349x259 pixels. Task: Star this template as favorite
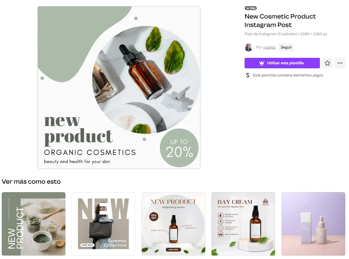click(327, 63)
